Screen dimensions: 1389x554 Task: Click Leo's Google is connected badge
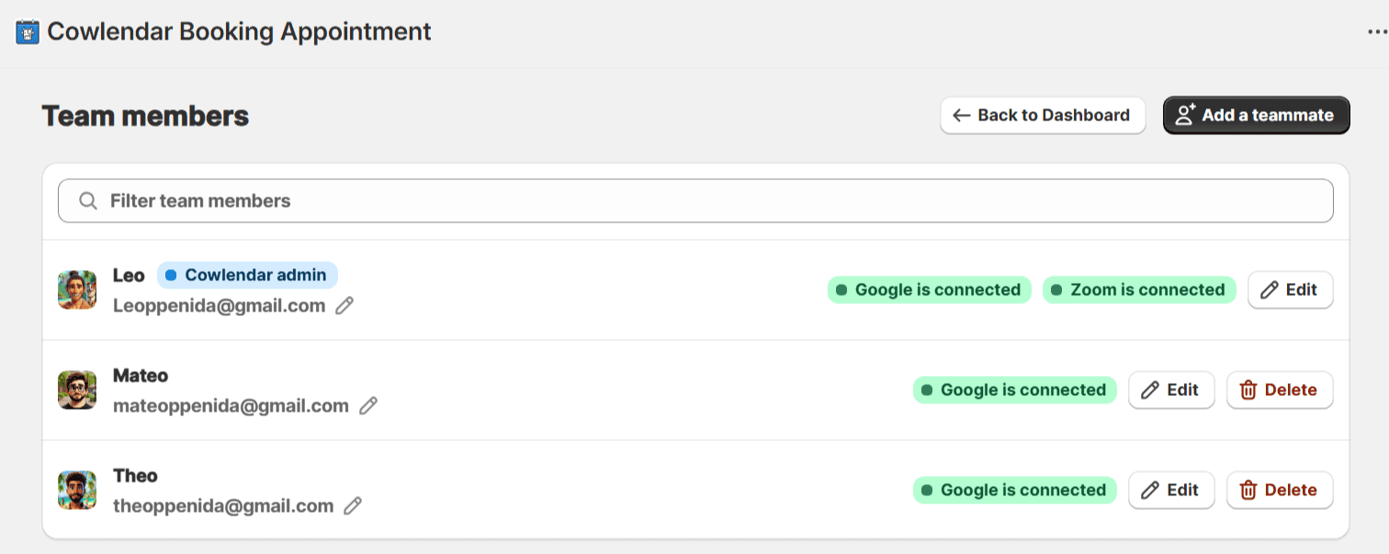click(x=930, y=290)
